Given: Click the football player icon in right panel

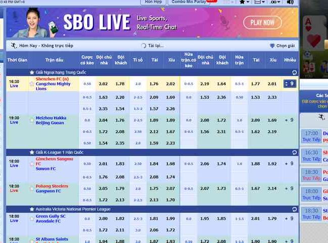Looking at the screenshot, I should click(x=321, y=117).
